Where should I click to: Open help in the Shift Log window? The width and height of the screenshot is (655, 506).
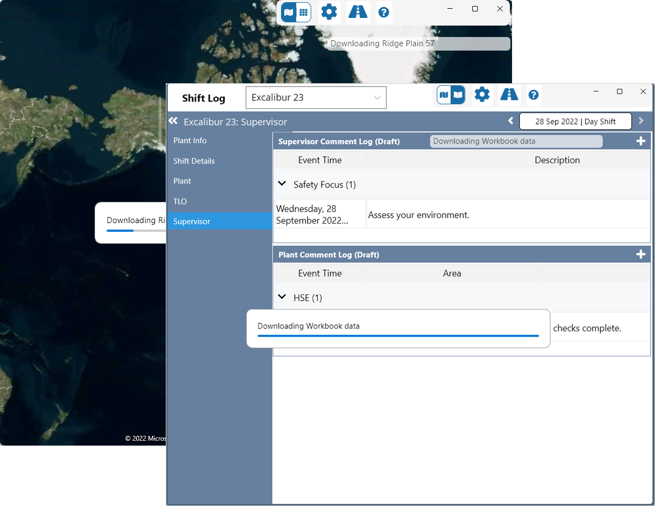point(533,95)
